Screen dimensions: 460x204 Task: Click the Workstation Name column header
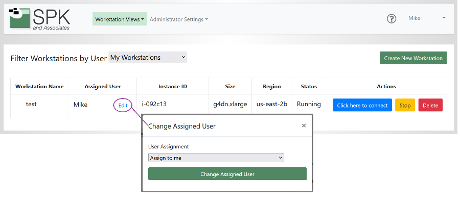39,86
